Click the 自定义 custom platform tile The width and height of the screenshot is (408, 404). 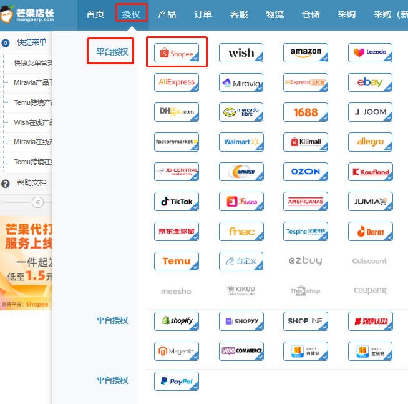(241, 261)
